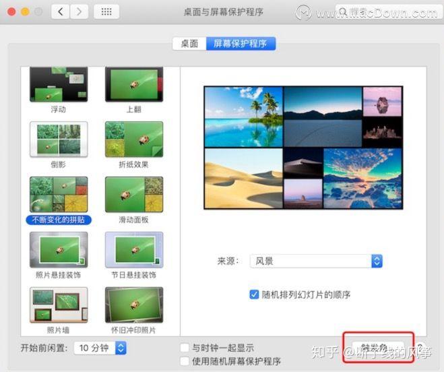Click the 触发角 button
This screenshot has width=444, height=372.
pyautogui.click(x=378, y=348)
